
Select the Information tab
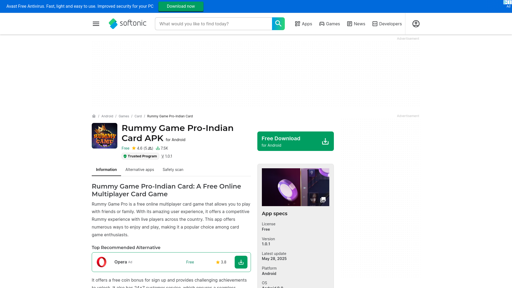click(x=106, y=170)
